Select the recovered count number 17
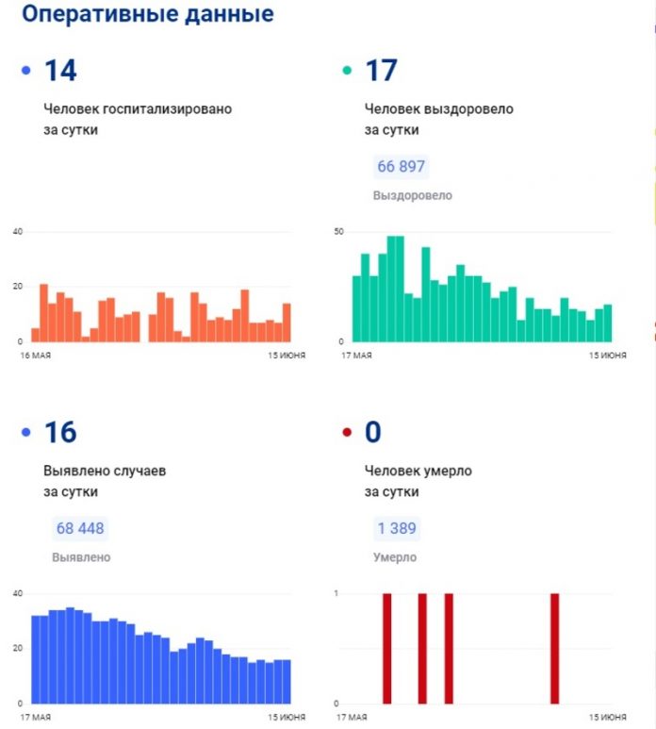 tap(381, 71)
